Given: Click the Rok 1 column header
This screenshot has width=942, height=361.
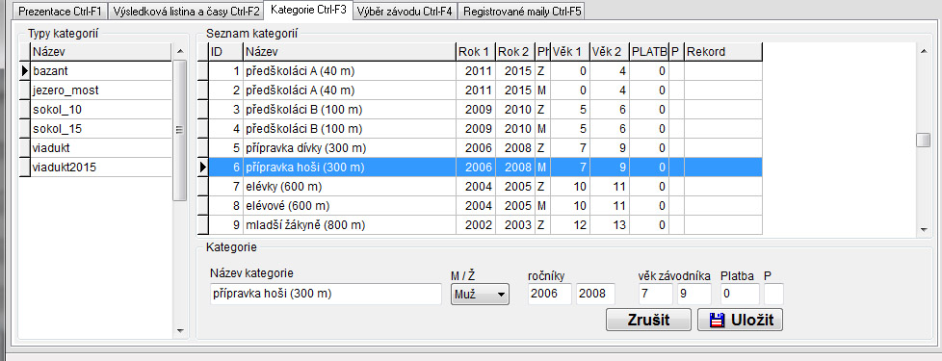Looking at the screenshot, I should click(475, 52).
